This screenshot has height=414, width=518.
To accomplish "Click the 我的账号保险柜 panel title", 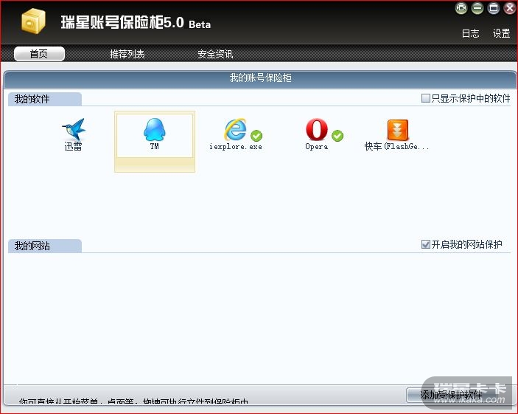I will pyautogui.click(x=260, y=77).
